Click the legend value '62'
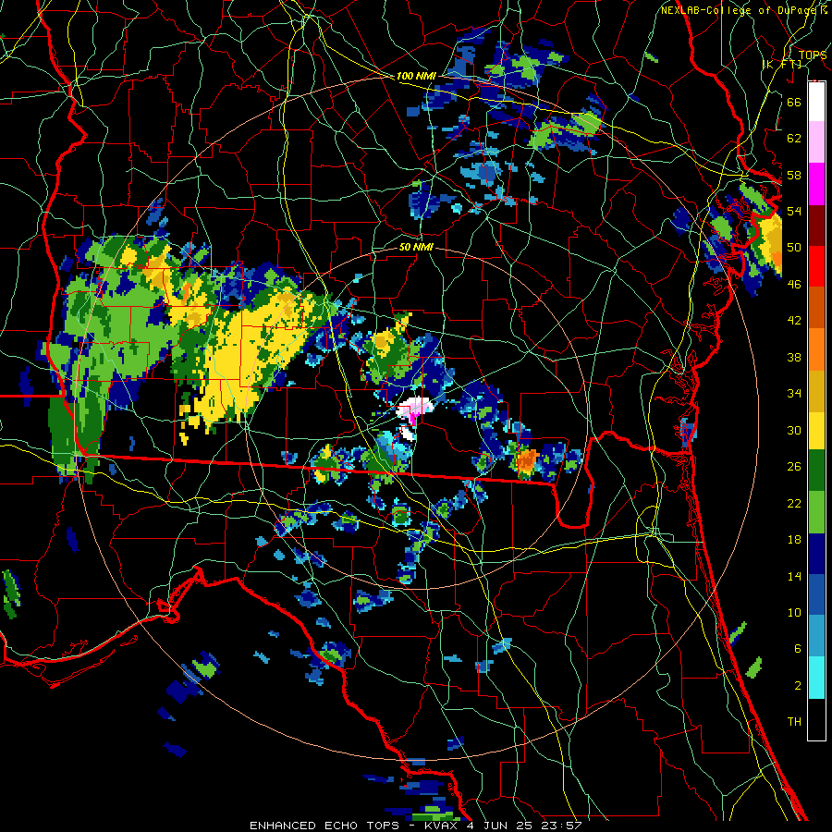 point(794,139)
